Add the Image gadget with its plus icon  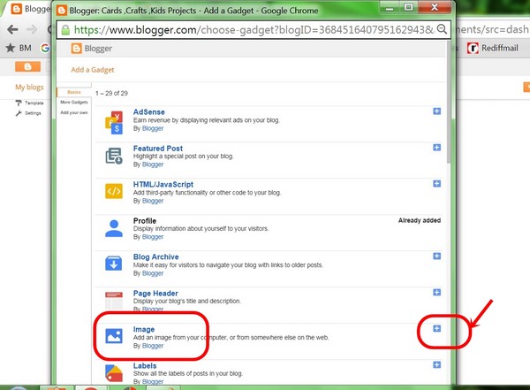coord(436,328)
